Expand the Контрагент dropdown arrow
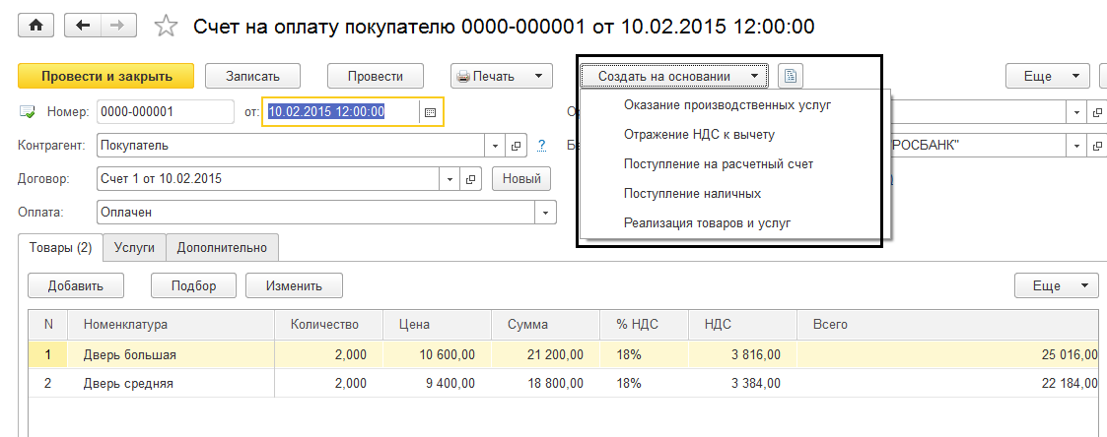1107x437 pixels. (x=496, y=146)
